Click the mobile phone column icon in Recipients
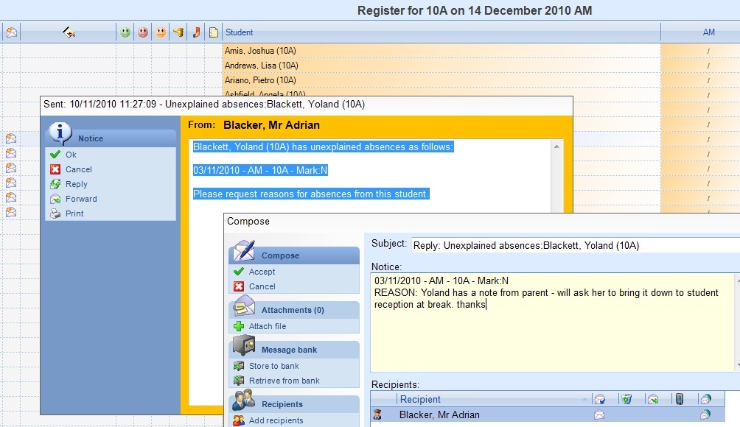Screen dimensions: 740x427 (x=679, y=399)
